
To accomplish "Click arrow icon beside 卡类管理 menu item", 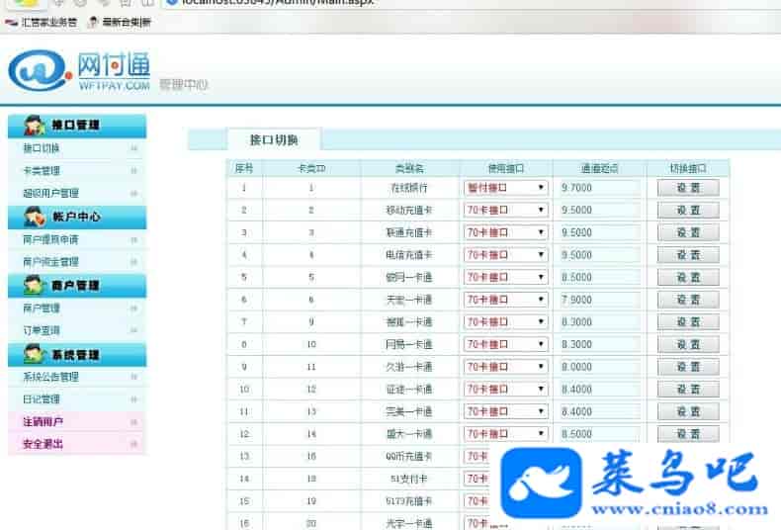I will click(133, 171).
